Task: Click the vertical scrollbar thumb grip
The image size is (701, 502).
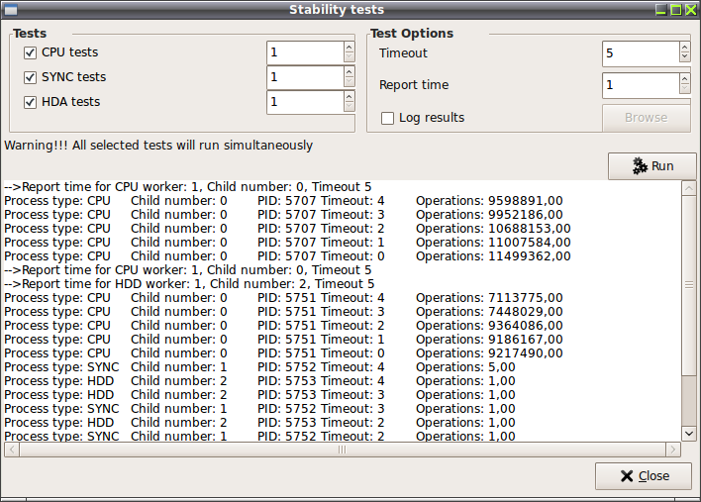Action: 689,285
